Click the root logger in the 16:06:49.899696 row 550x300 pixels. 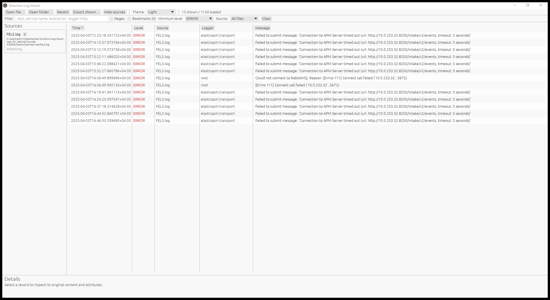point(204,78)
